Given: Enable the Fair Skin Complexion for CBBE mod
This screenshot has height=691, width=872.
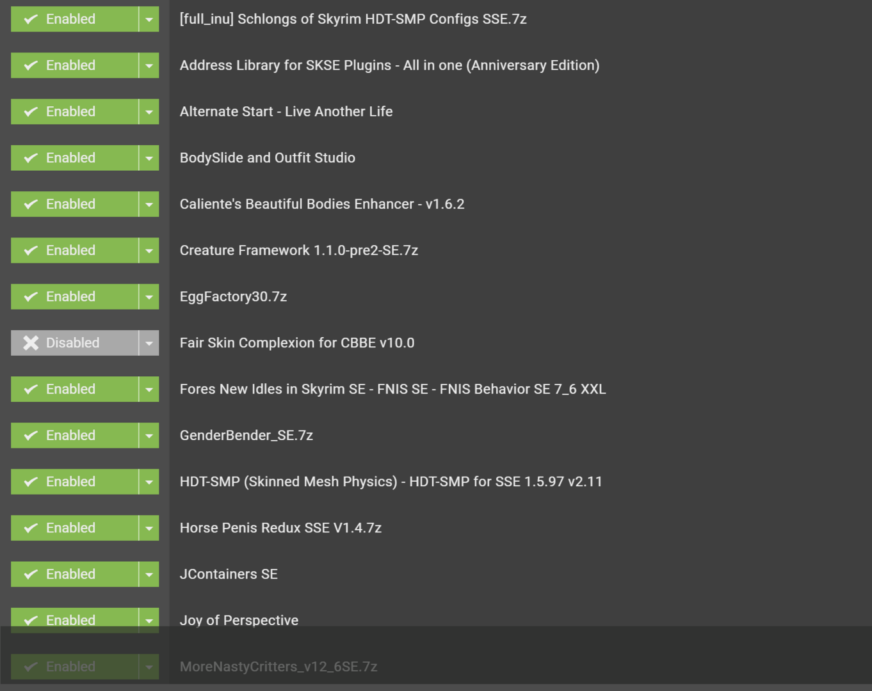Looking at the screenshot, I should click(x=74, y=343).
